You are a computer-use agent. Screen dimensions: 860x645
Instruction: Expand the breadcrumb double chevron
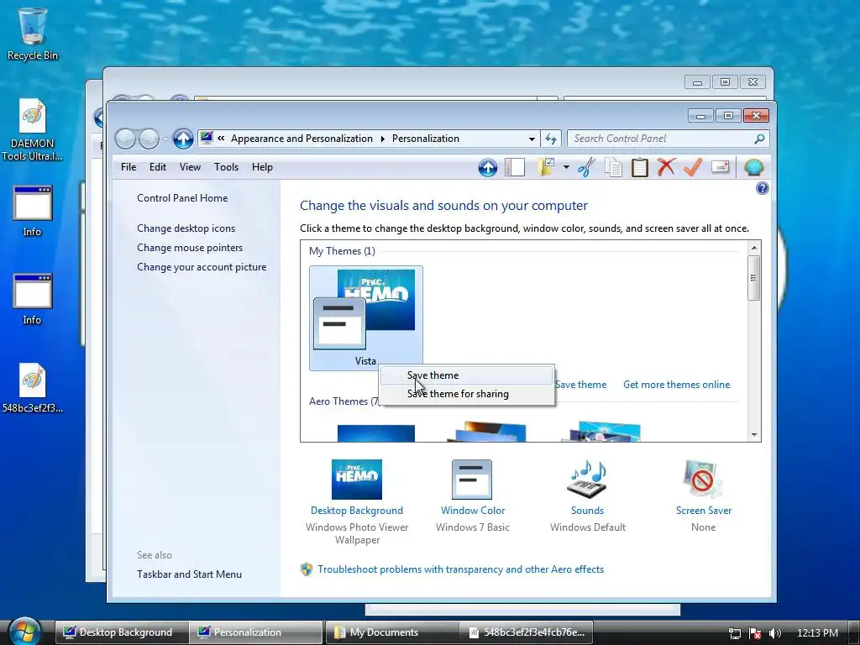tap(221, 139)
